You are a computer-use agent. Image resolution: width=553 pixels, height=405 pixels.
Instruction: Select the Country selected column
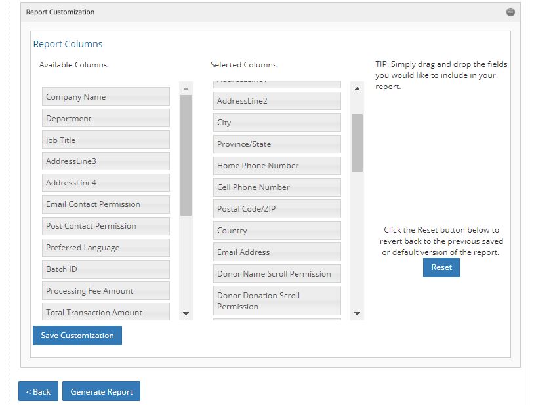point(277,231)
